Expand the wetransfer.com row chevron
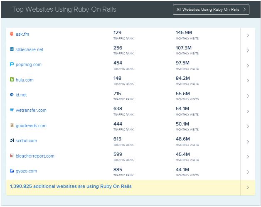 tap(248, 111)
